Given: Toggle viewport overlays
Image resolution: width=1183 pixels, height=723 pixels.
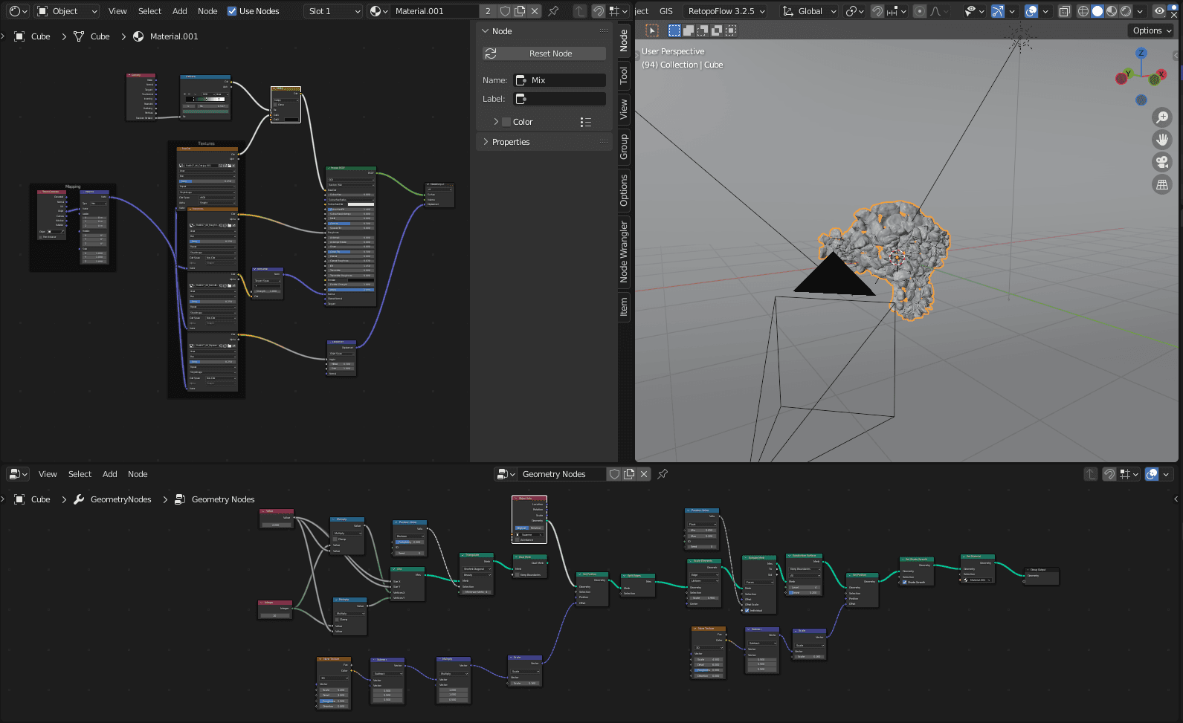Looking at the screenshot, I should [x=1031, y=11].
